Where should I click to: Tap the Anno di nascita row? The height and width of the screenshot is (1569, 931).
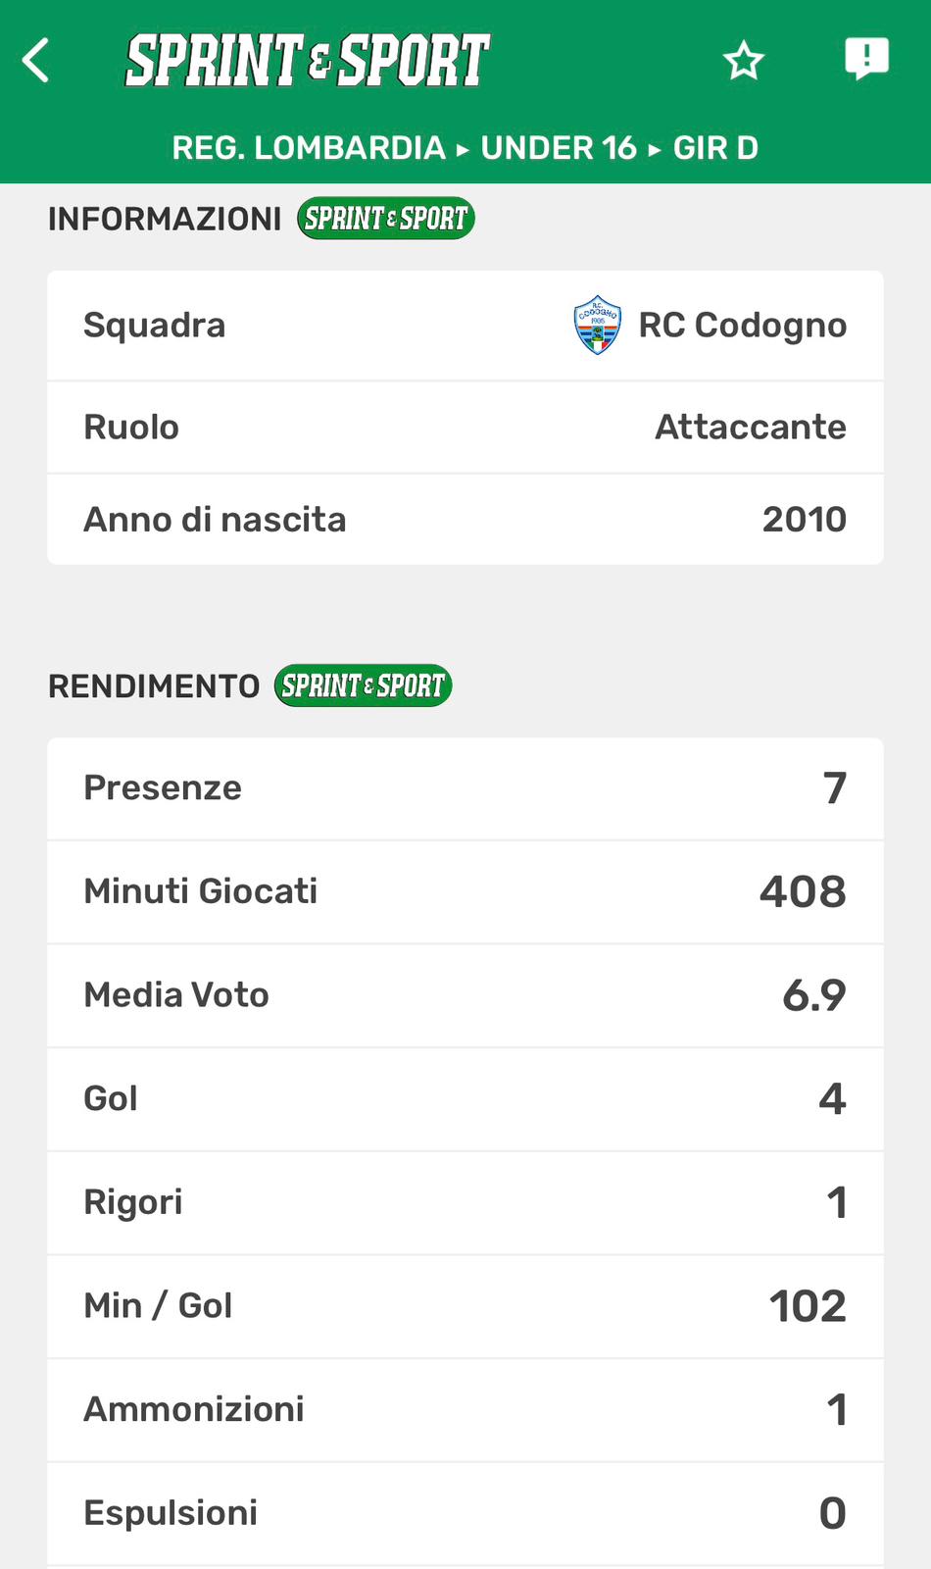[x=465, y=520]
